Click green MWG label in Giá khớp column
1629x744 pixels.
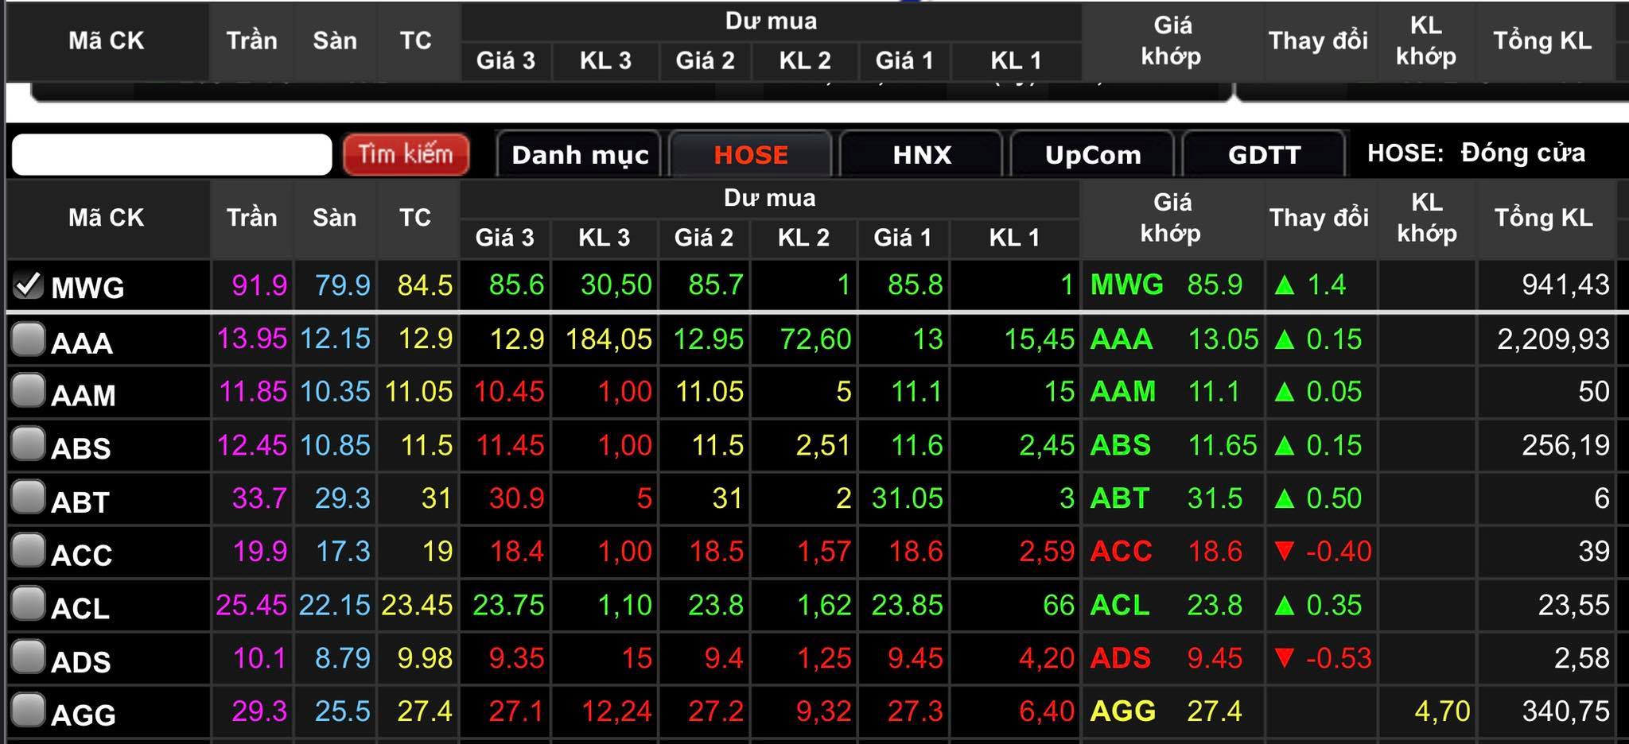[x=1127, y=285]
